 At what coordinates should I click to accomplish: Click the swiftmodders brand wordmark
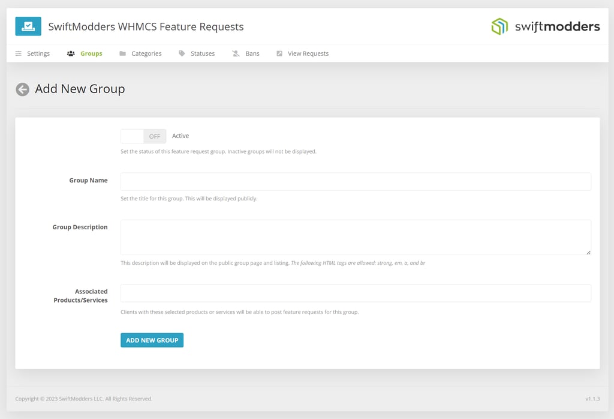tap(557, 26)
